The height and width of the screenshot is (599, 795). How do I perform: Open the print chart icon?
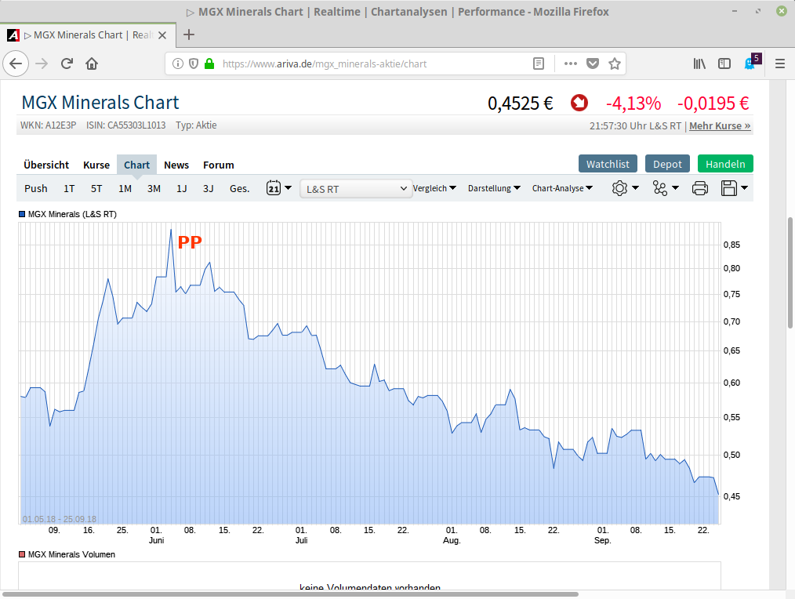(699, 188)
